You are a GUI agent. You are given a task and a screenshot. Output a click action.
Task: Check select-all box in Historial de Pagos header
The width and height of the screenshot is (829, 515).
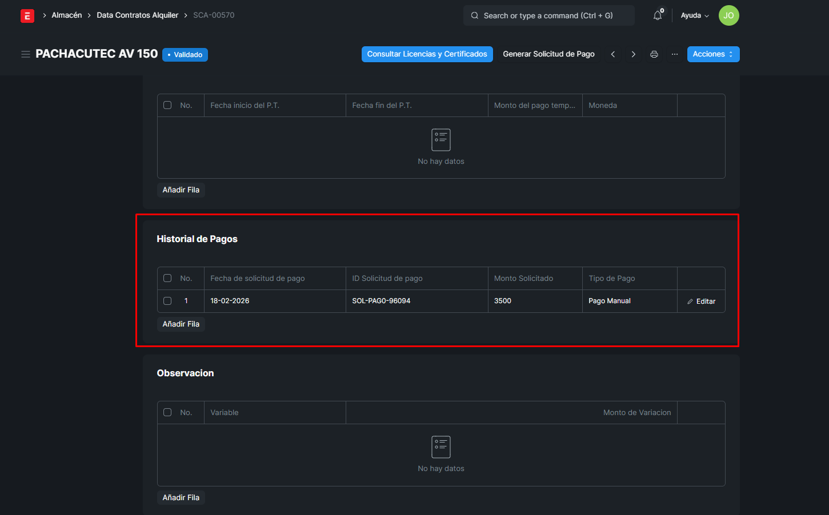click(x=167, y=278)
